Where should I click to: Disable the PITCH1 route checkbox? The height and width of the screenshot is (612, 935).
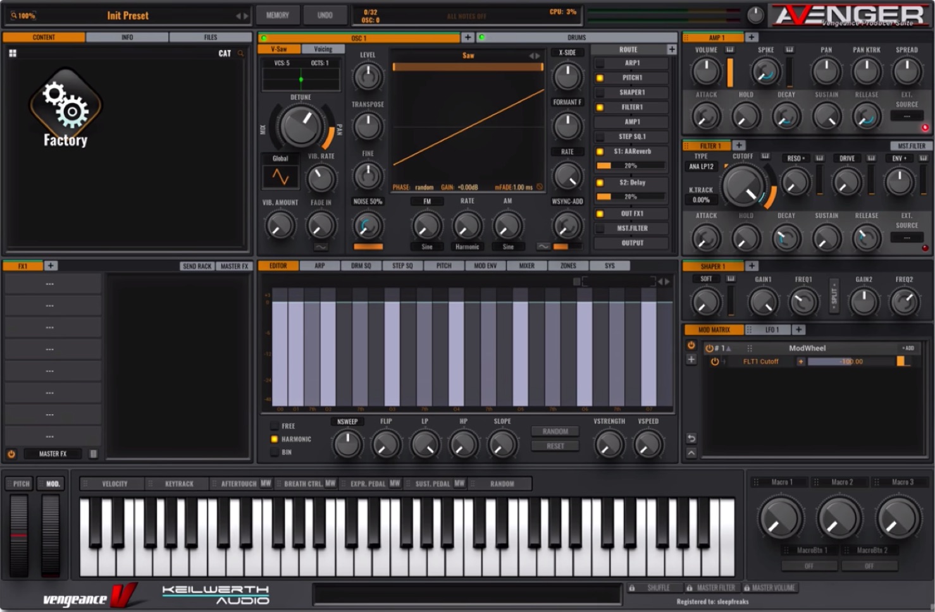tap(600, 78)
